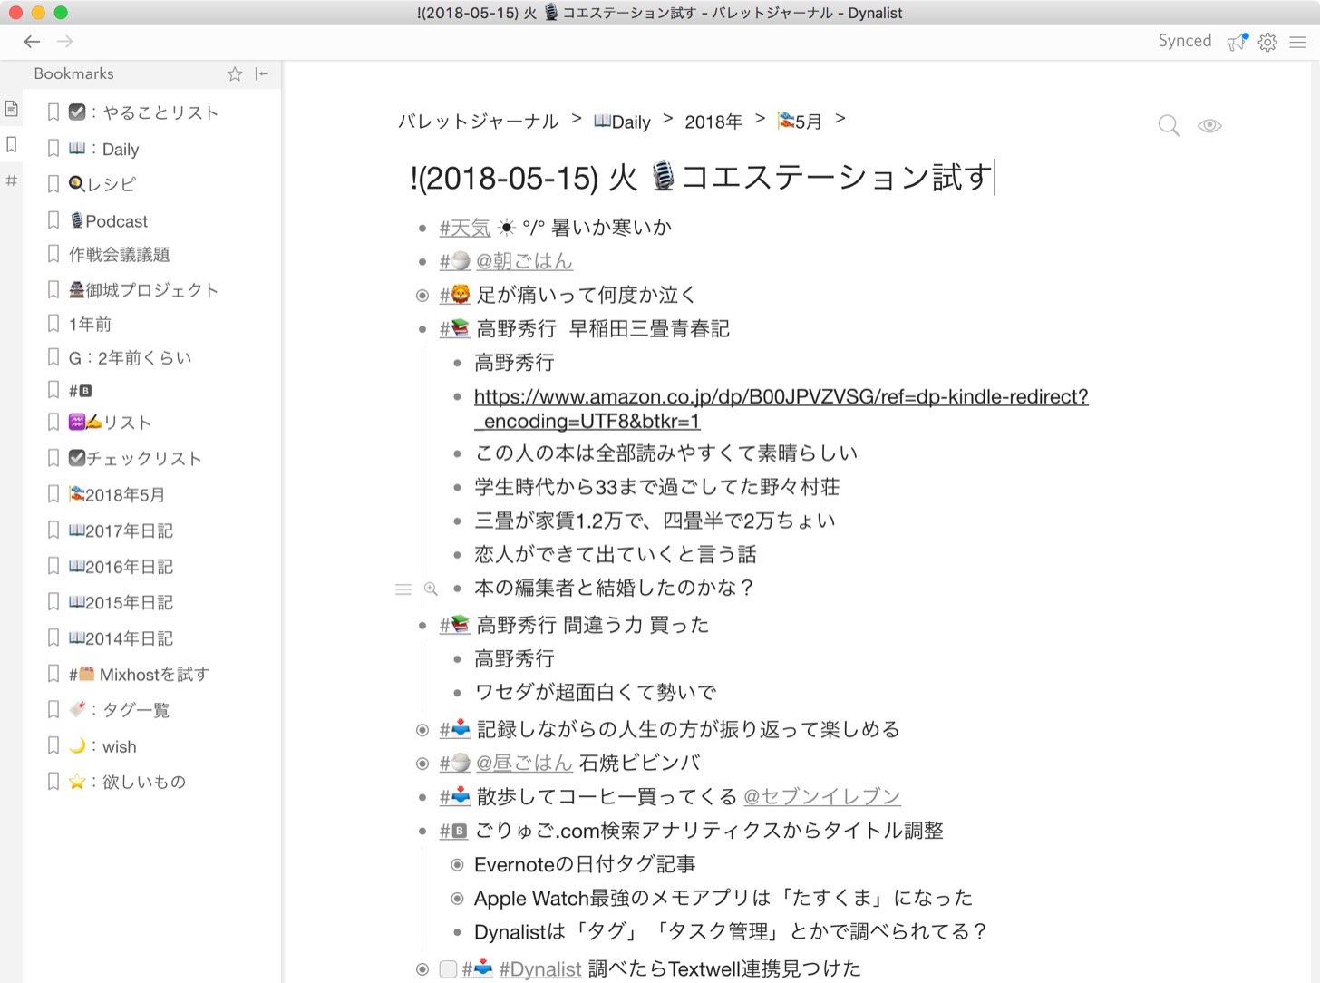Expand the 石焼ビビンバ lunch bullet
This screenshot has width=1320, height=983.
coord(422,764)
